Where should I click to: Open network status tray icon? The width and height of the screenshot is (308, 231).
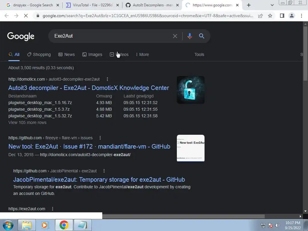coord(263,225)
